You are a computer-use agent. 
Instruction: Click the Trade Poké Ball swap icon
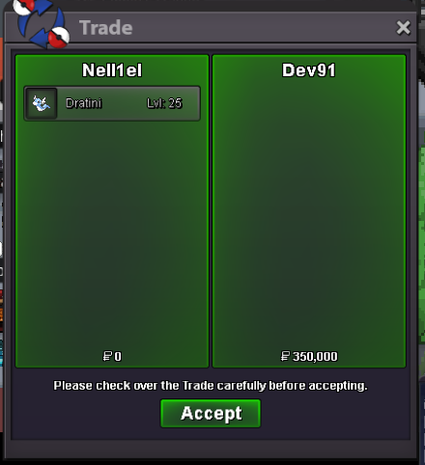pyautogui.click(x=42, y=23)
